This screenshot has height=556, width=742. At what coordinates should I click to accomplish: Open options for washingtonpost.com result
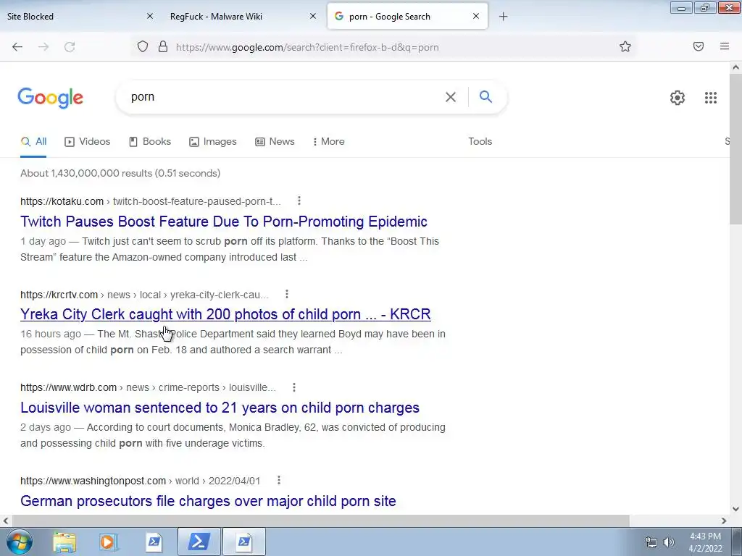click(x=279, y=481)
